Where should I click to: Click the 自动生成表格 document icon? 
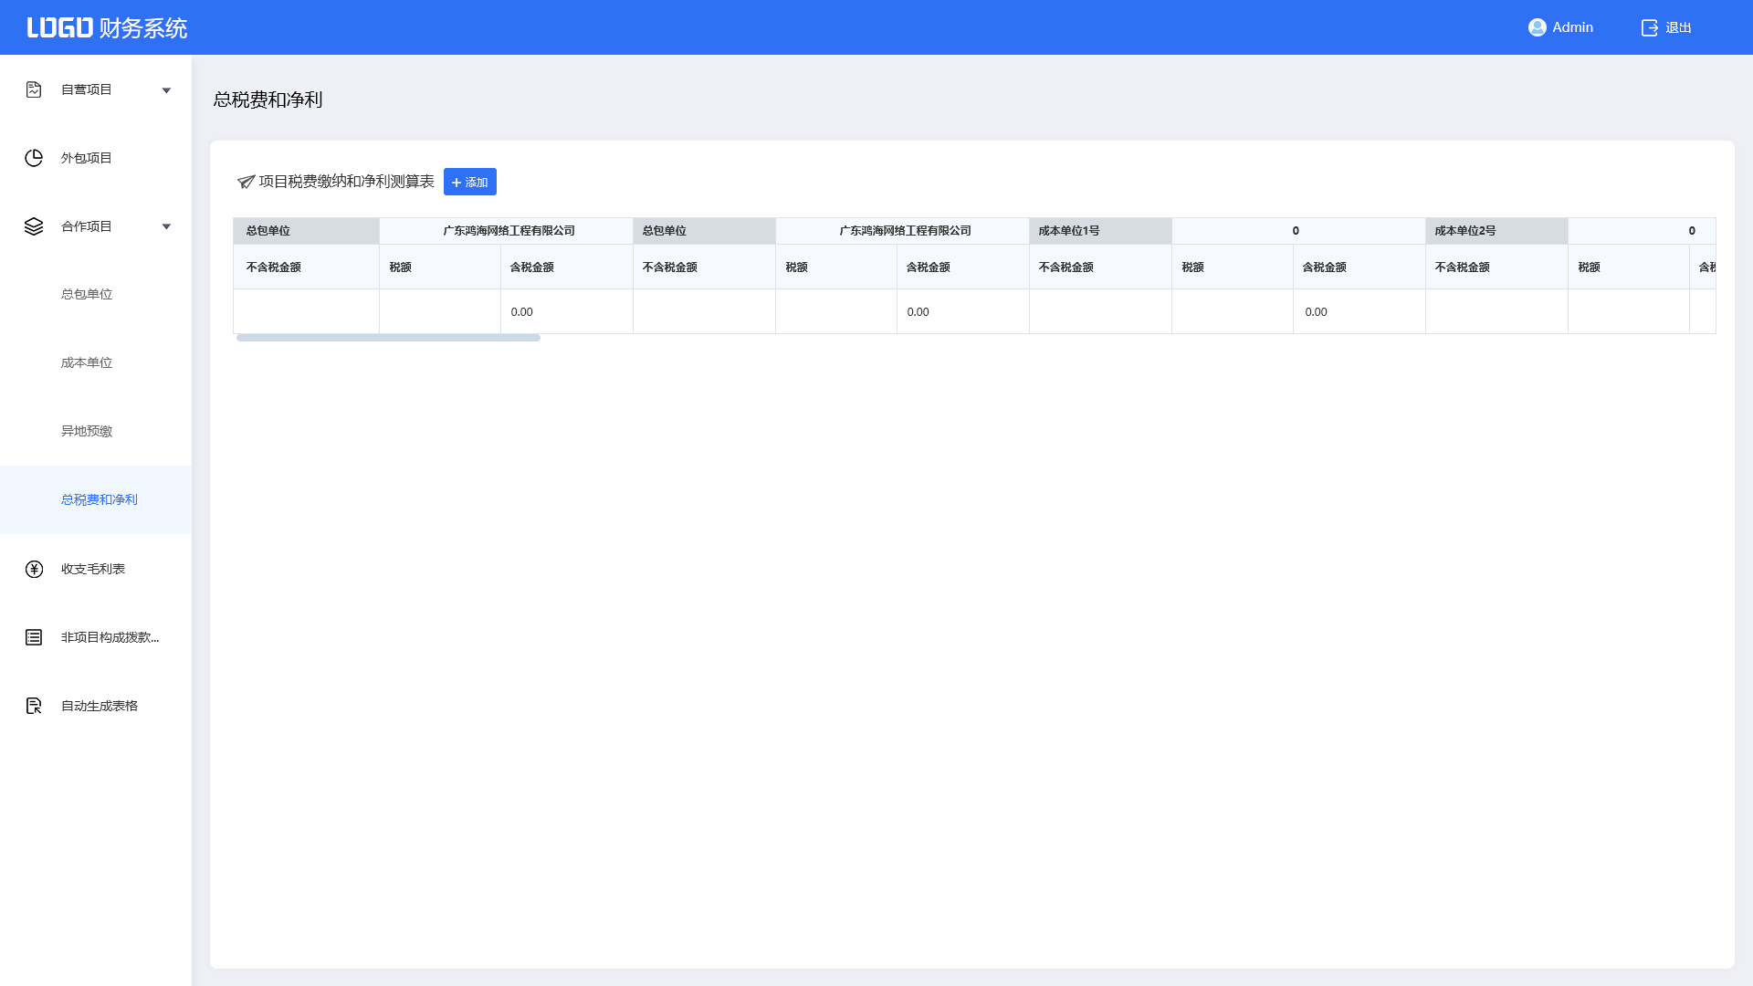[34, 706]
